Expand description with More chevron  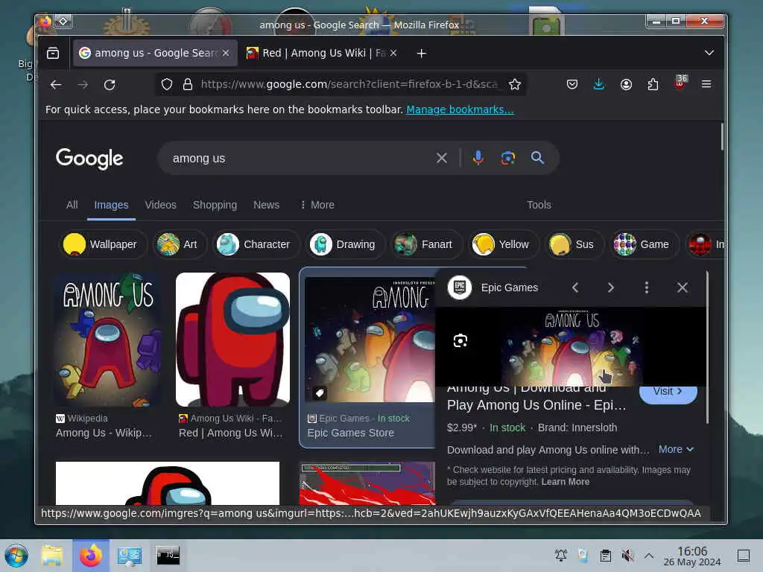(x=676, y=449)
